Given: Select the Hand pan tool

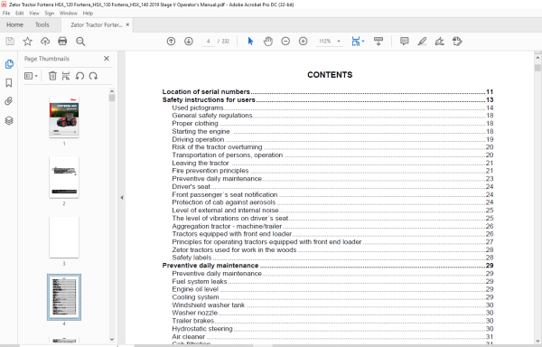Looking at the screenshot, I should pyautogui.click(x=268, y=42).
